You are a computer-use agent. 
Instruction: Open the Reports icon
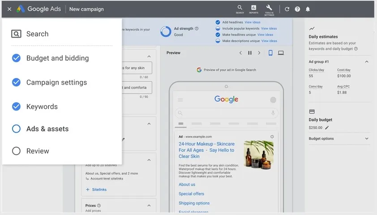coord(254,9)
